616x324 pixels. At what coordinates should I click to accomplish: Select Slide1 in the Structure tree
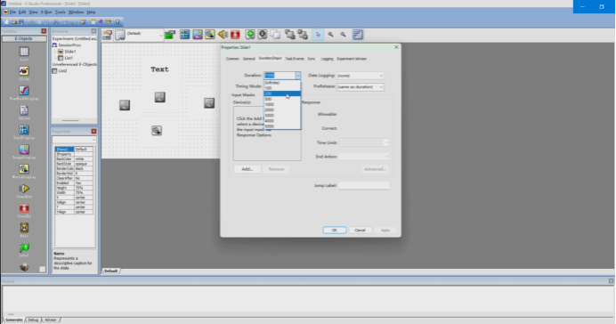click(x=70, y=52)
